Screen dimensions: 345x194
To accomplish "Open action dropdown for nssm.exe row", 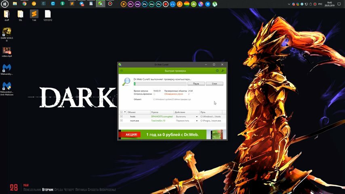I will 197,121.
